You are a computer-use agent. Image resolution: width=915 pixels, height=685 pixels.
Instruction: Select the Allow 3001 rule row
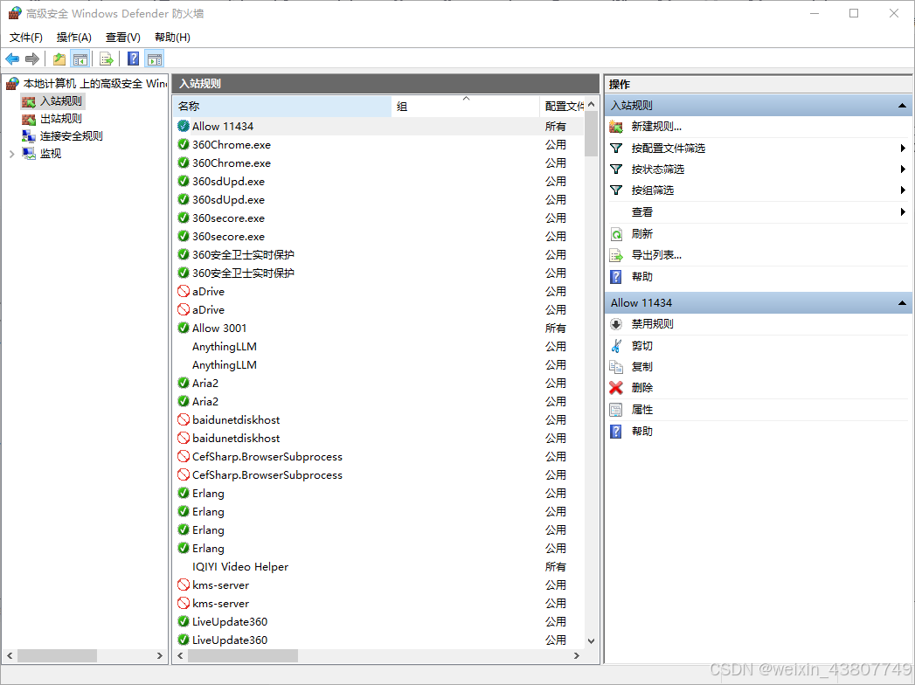[378, 328]
